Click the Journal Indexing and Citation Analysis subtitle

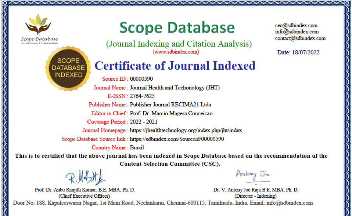point(179,44)
